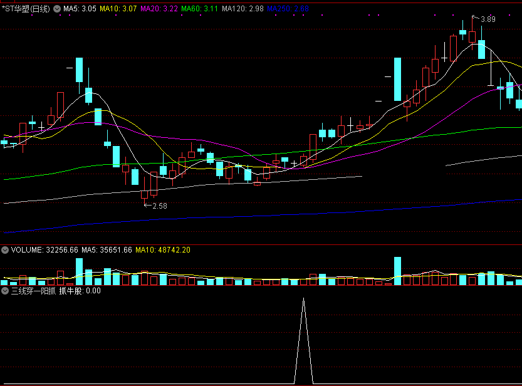Select the yellow MA10: 3.07 label

(118, 9)
